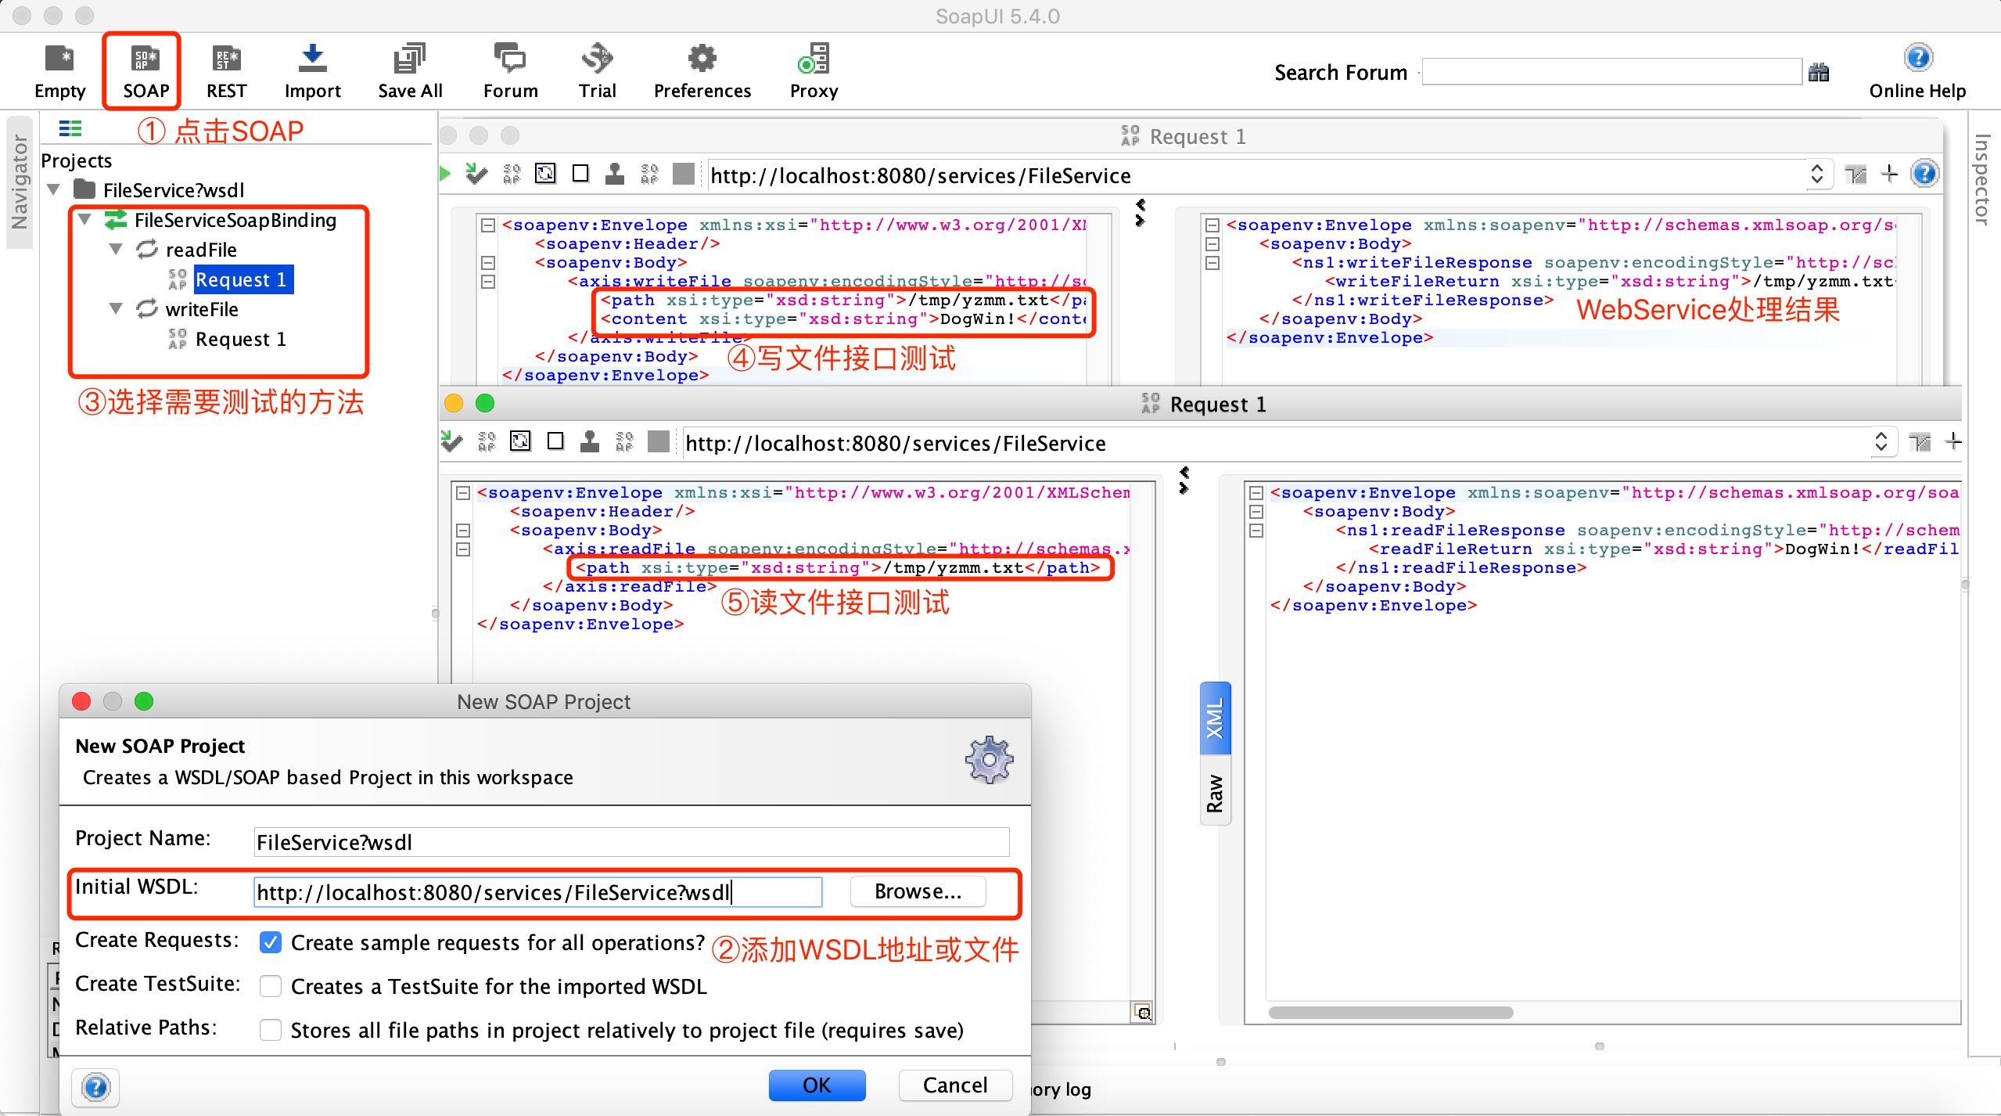This screenshot has height=1116, width=2001.
Task: Click the Save All toolbar icon
Action: click(x=410, y=59)
